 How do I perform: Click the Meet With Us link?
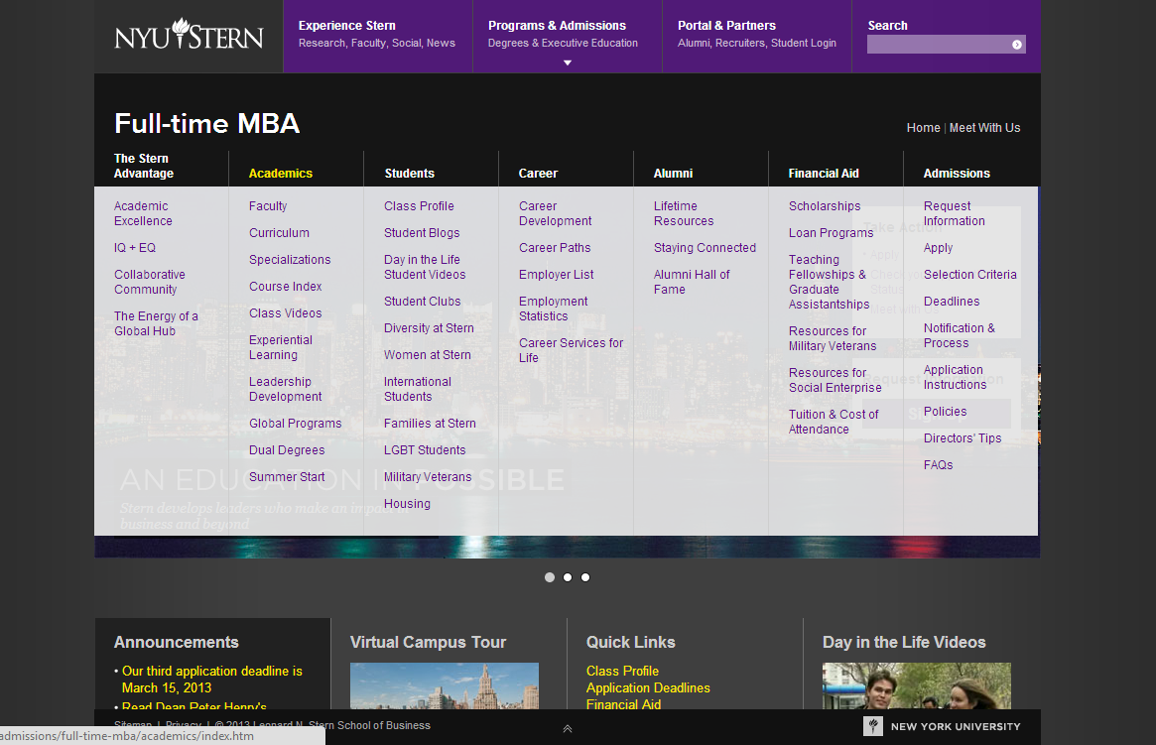(x=984, y=128)
